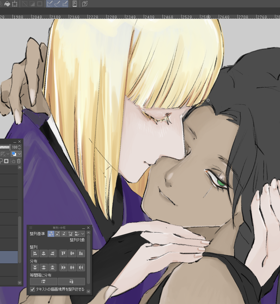Align top edges in Align panel
This screenshot has height=304, width=280.
(63, 253)
